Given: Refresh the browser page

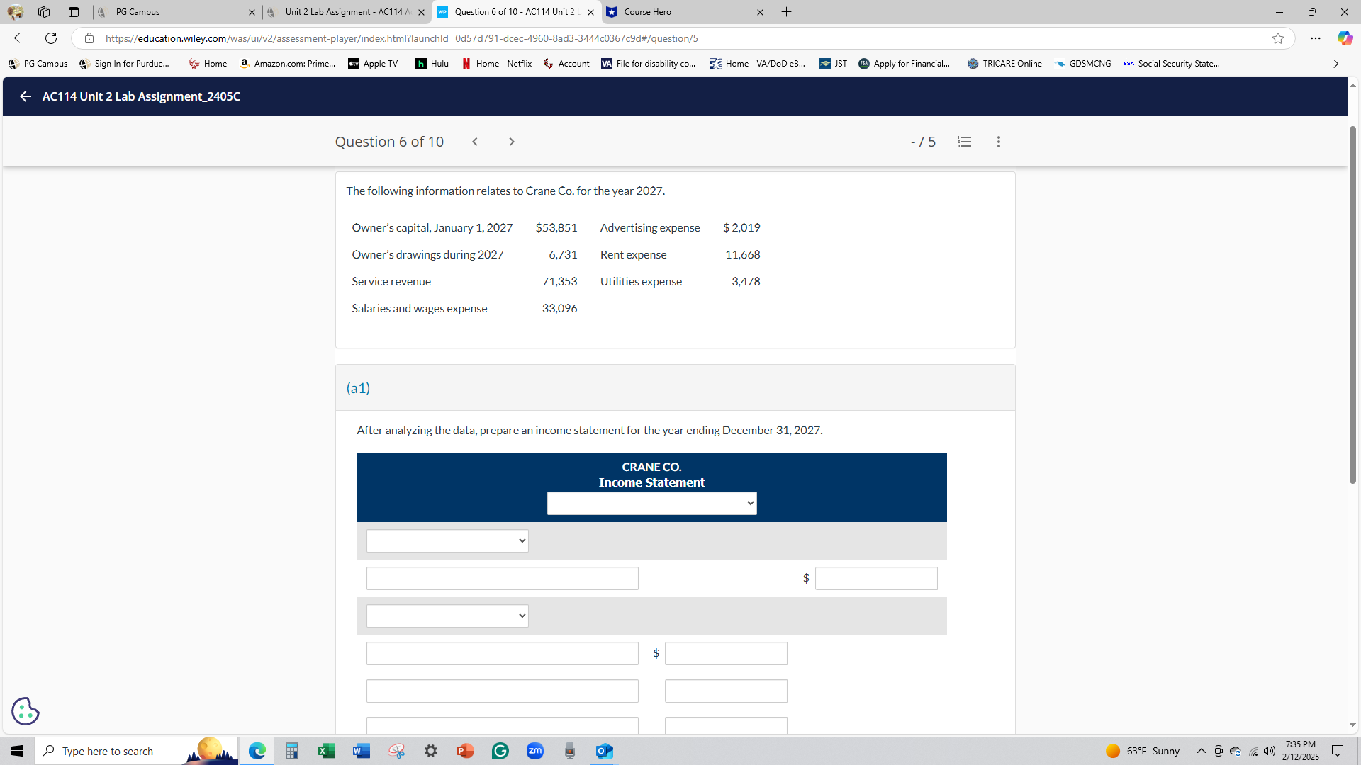Looking at the screenshot, I should [51, 38].
